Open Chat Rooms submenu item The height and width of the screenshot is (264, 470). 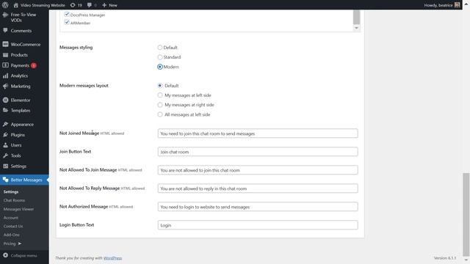pyautogui.click(x=14, y=200)
